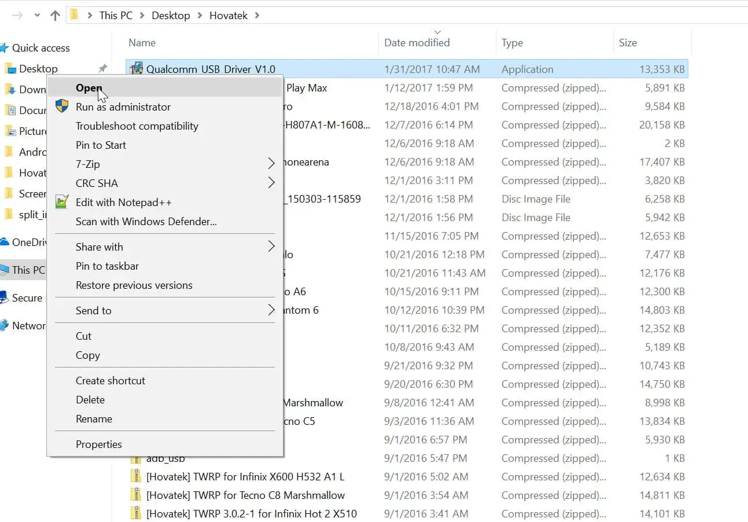
Task: Click 'Desktop' in the address breadcrumb
Action: point(171,16)
